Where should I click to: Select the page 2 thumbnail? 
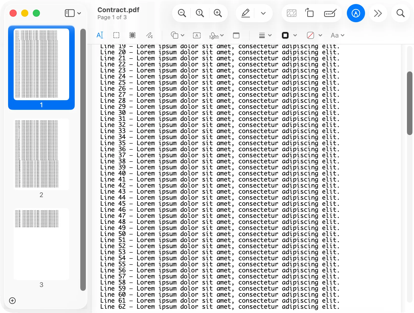tap(41, 154)
